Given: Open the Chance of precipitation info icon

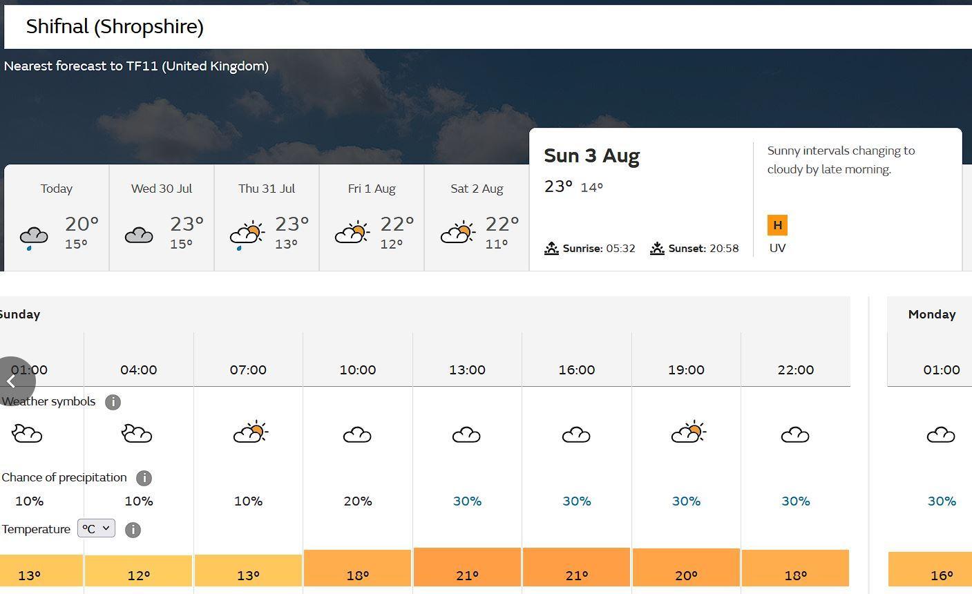Looking at the screenshot, I should click(144, 478).
